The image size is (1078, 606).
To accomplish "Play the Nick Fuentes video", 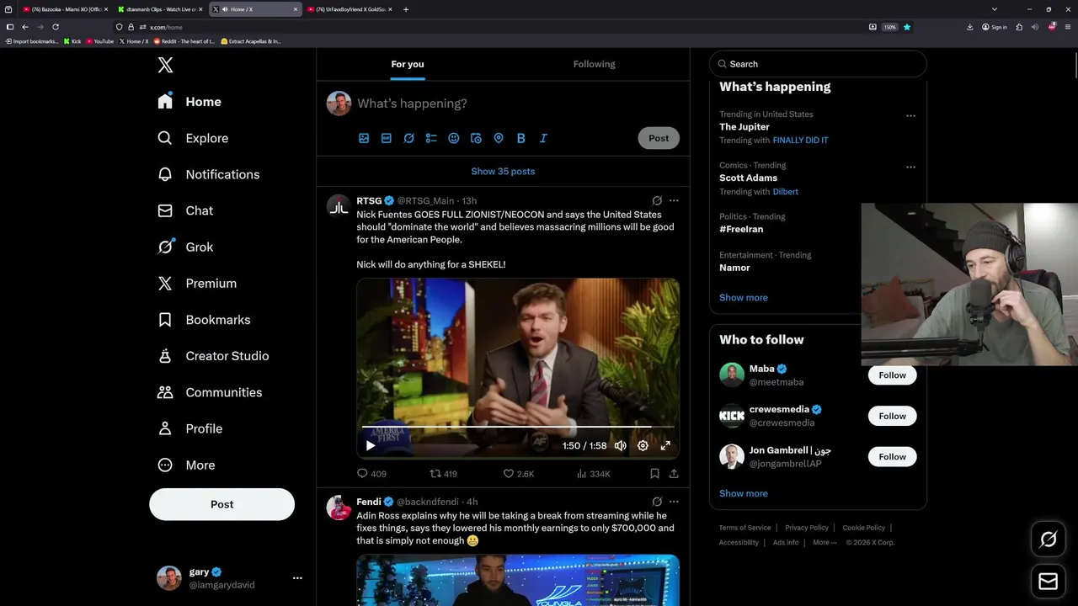I will [x=371, y=446].
